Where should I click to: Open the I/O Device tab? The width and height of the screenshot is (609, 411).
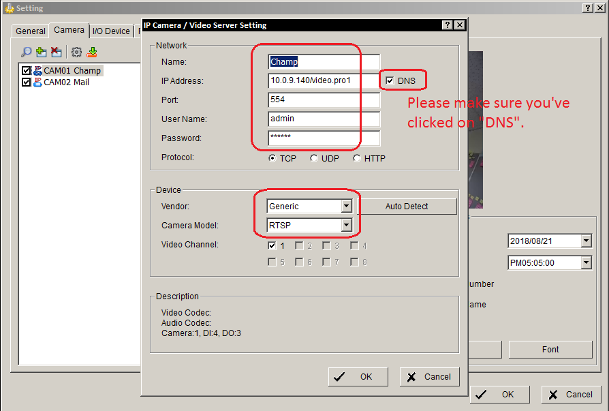(111, 31)
